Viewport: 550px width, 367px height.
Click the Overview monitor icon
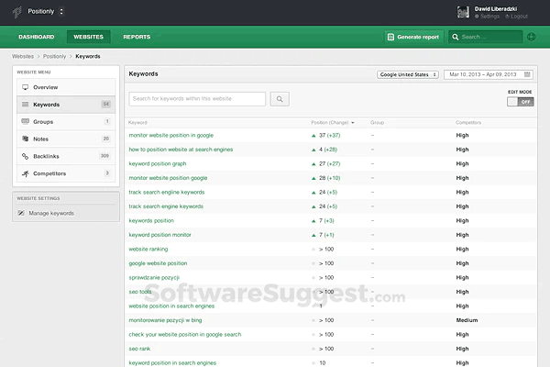pos(25,87)
